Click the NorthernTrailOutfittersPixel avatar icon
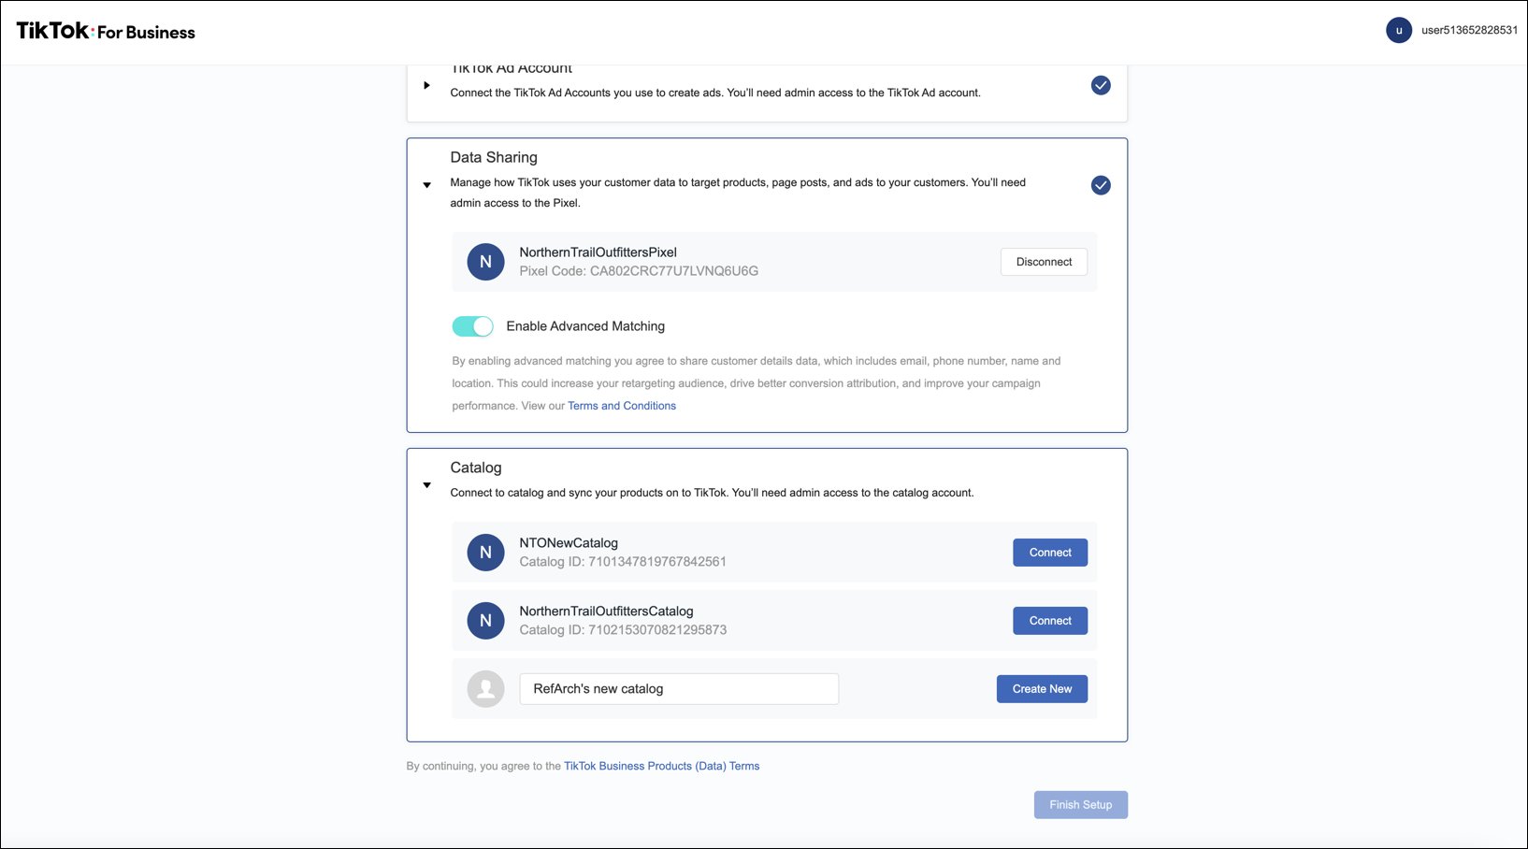The image size is (1528, 849). [485, 262]
